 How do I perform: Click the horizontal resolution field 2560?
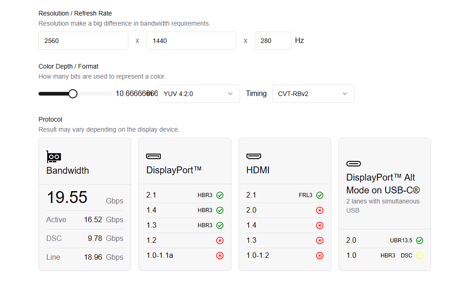point(83,41)
